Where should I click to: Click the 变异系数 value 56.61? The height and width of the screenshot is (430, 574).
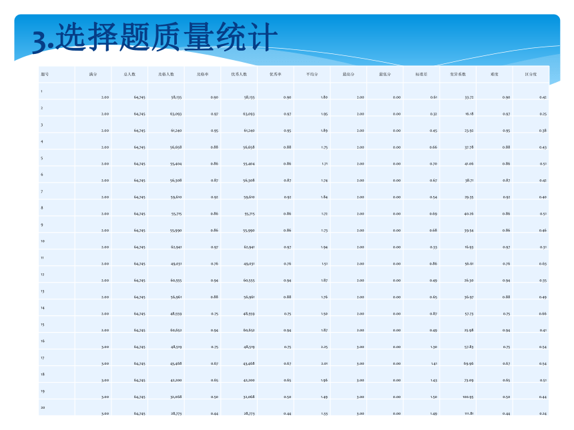469,263
